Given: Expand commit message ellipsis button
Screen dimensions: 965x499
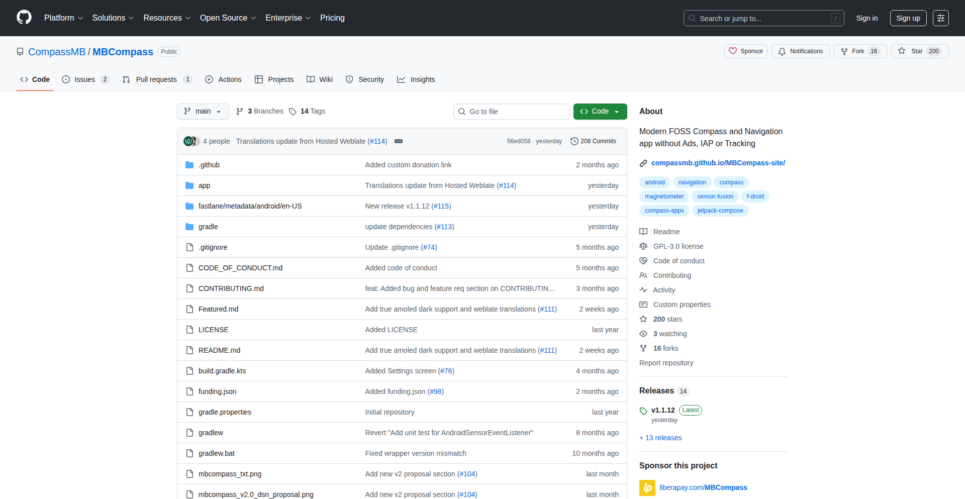Looking at the screenshot, I should tap(399, 141).
